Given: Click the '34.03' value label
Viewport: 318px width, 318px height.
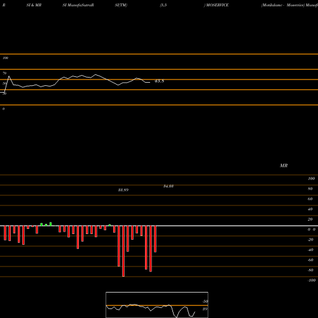Looking at the screenshot, I should click(169, 186).
